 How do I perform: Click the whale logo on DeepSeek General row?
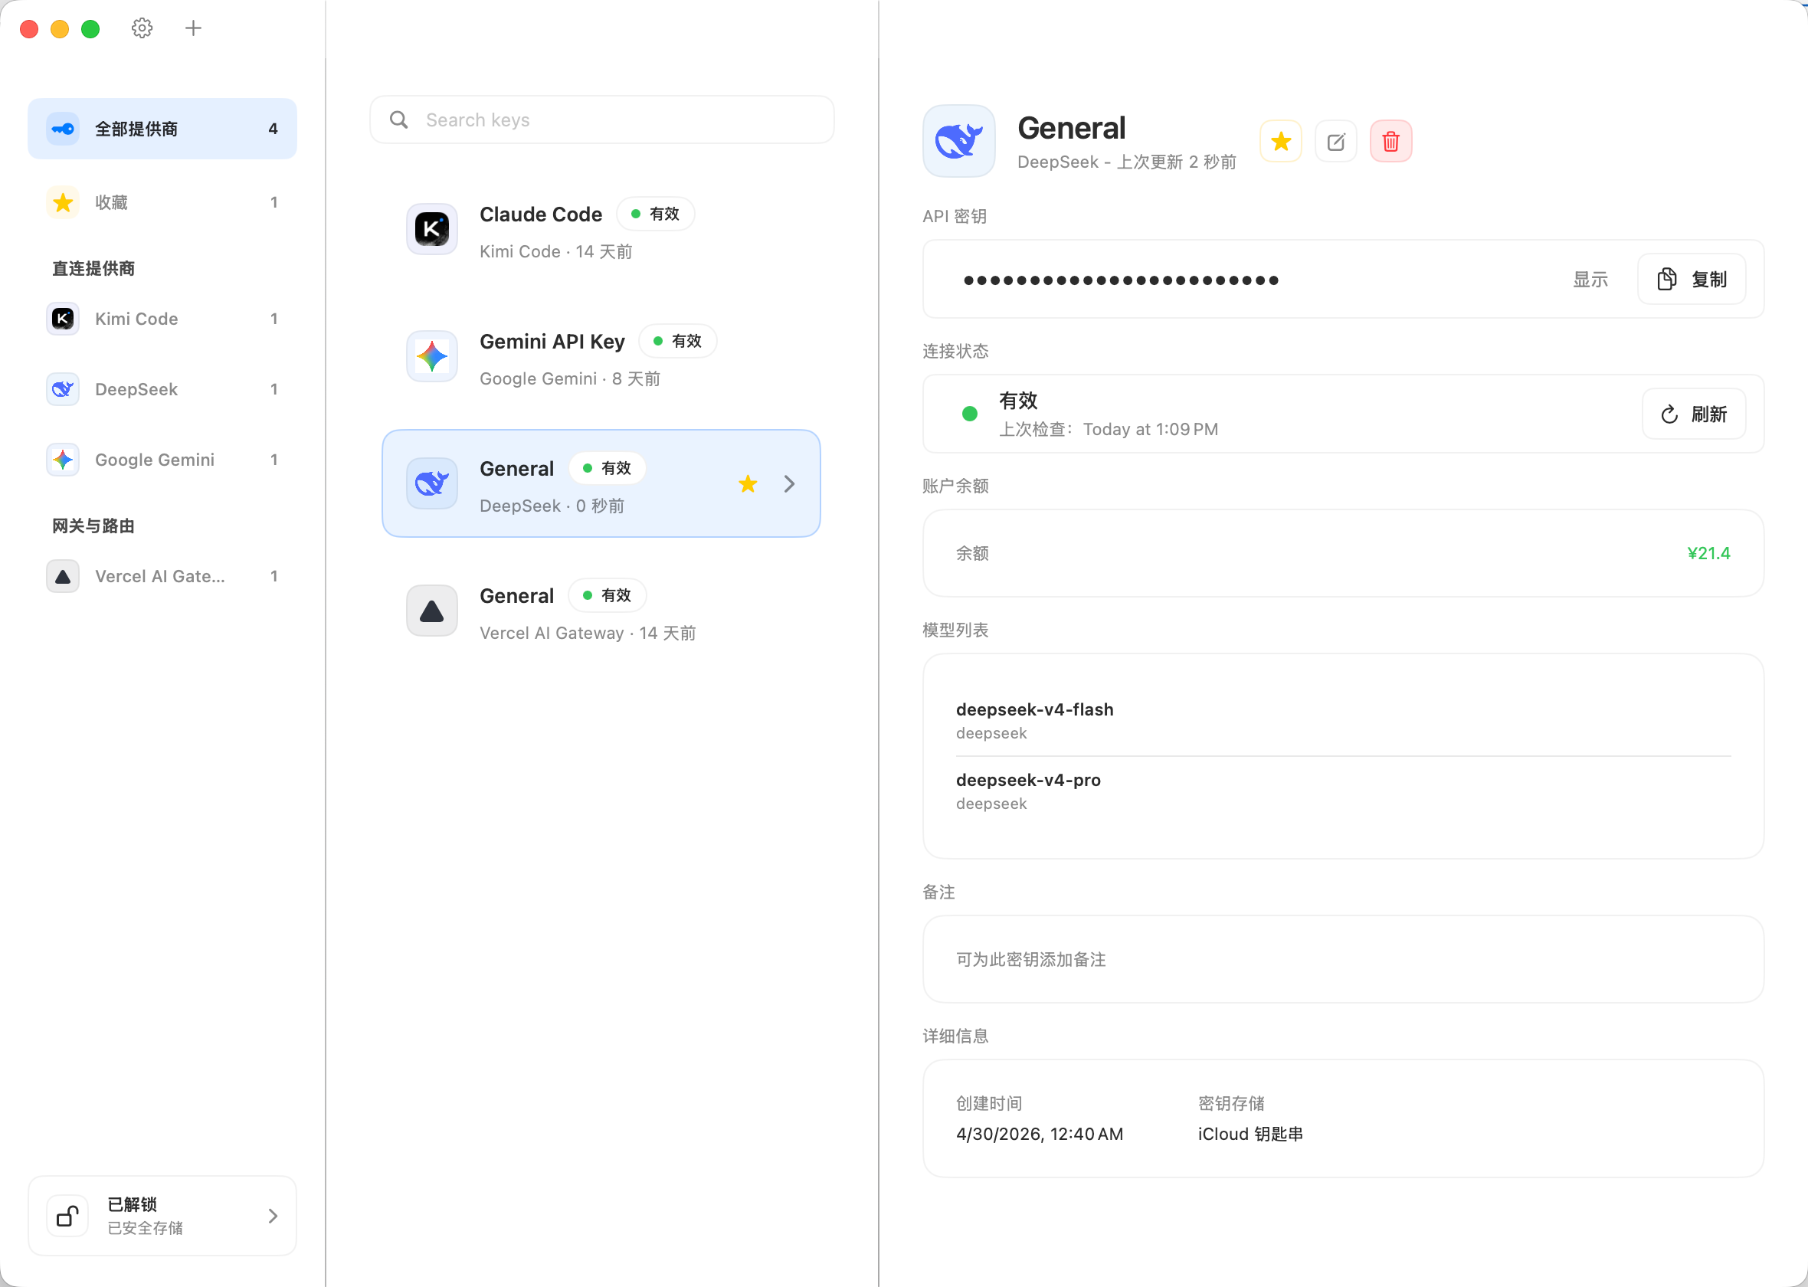coord(432,483)
